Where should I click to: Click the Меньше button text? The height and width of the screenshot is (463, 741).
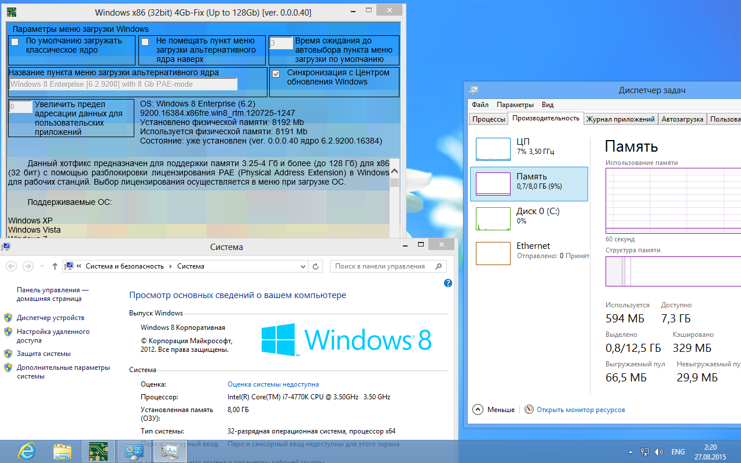(501, 410)
